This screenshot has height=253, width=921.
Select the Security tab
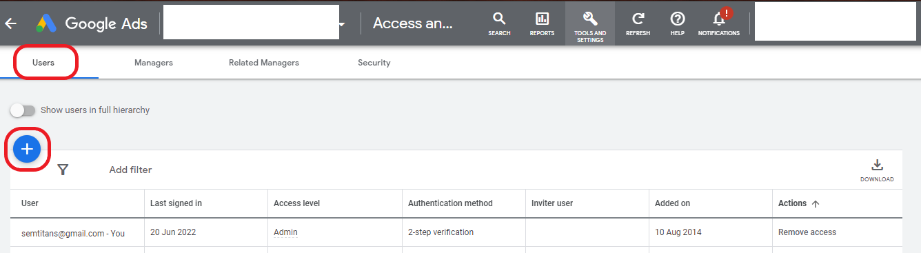(374, 63)
